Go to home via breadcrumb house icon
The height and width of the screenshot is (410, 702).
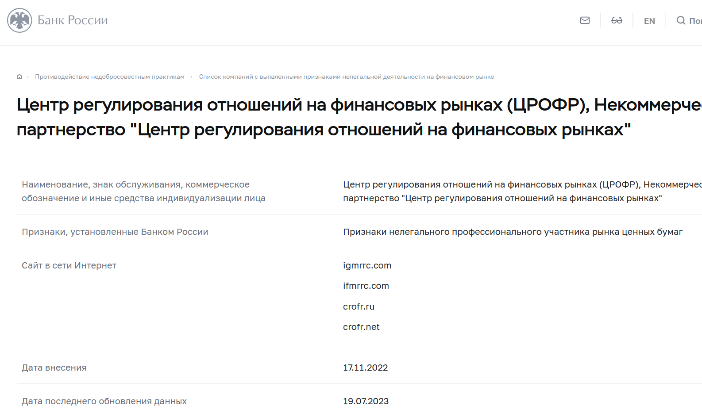click(19, 77)
